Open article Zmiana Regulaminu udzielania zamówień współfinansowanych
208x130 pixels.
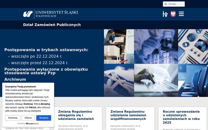(x=128, y=115)
